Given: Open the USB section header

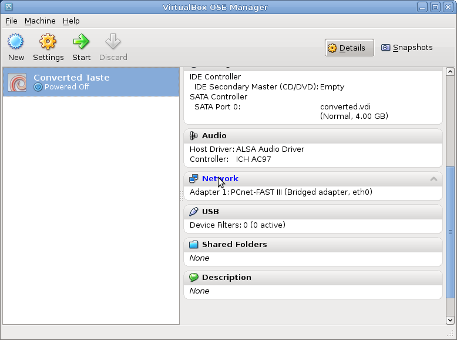Looking at the screenshot, I should [313, 212].
